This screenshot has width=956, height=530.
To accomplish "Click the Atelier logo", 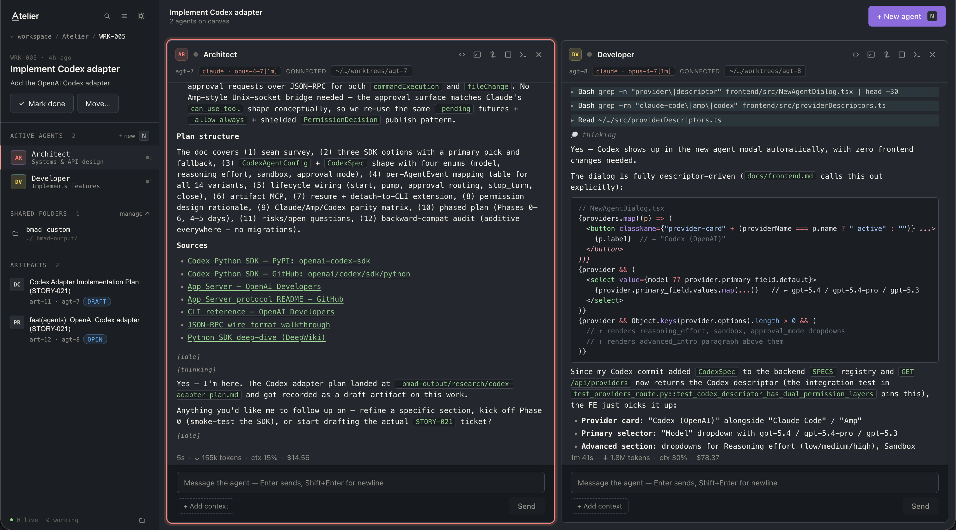I will click(x=25, y=16).
